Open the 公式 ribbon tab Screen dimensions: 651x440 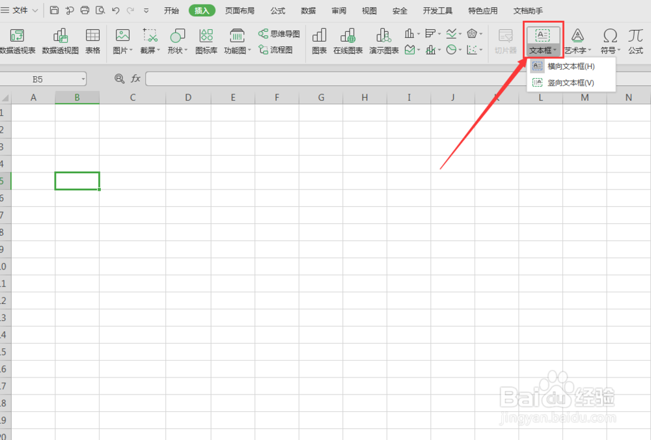coord(278,11)
